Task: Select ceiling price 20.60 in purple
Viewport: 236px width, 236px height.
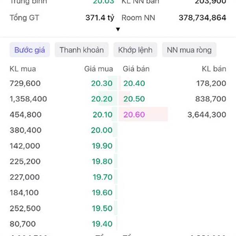Action: (134, 115)
